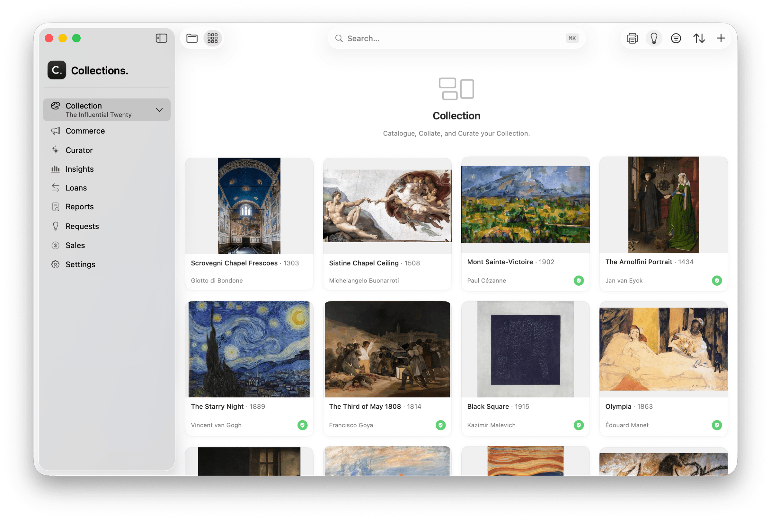Click the large Collection header icon
771x520 pixels.
tap(456, 89)
